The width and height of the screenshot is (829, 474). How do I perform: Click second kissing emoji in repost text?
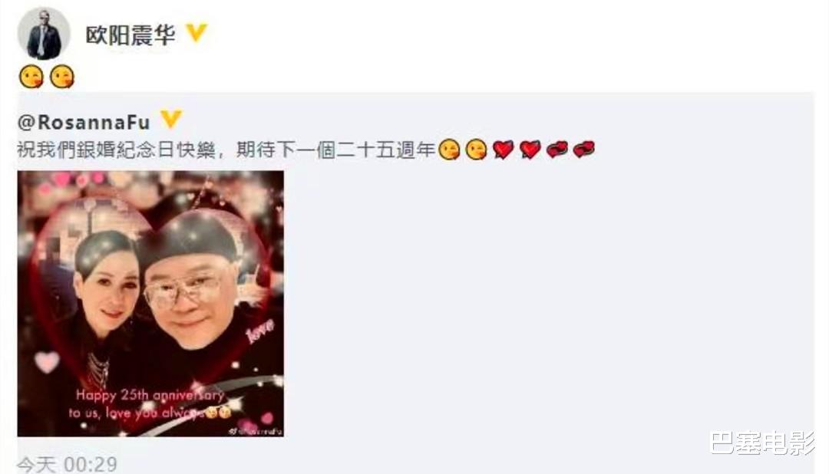pyautogui.click(x=476, y=150)
